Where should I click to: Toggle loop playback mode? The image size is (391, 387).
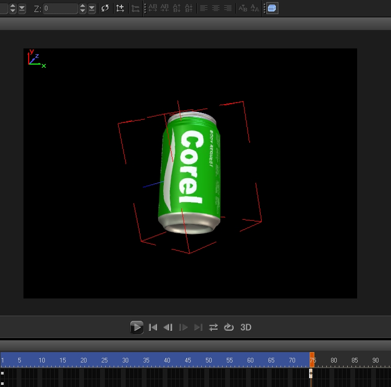[x=229, y=327]
